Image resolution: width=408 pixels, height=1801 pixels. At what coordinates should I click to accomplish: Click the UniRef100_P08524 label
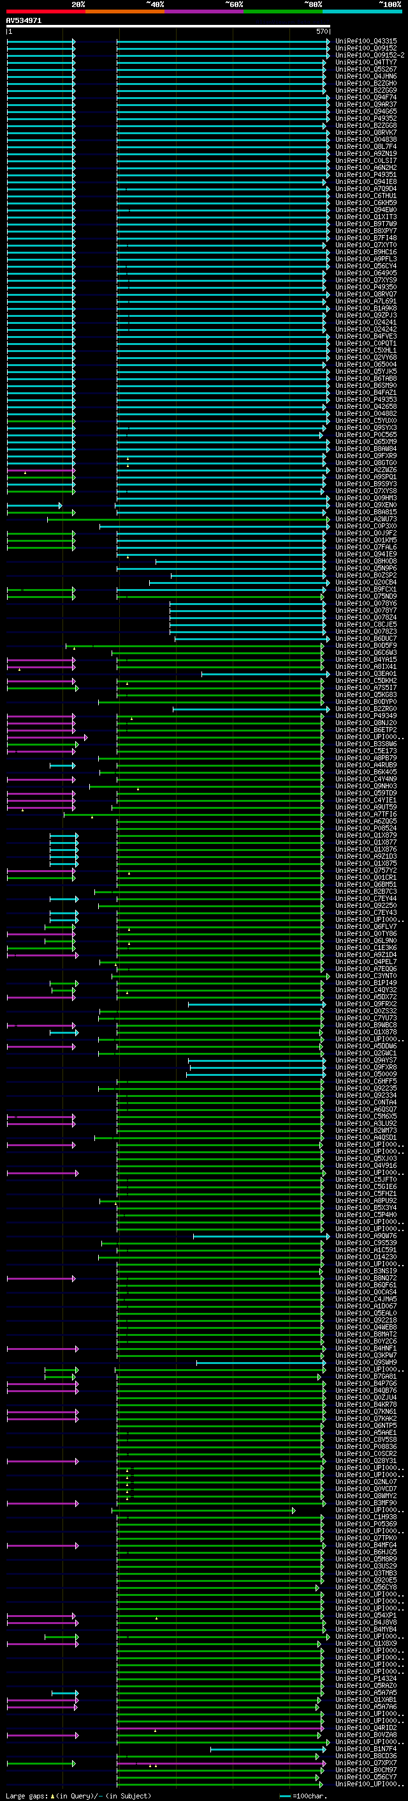tap(366, 828)
